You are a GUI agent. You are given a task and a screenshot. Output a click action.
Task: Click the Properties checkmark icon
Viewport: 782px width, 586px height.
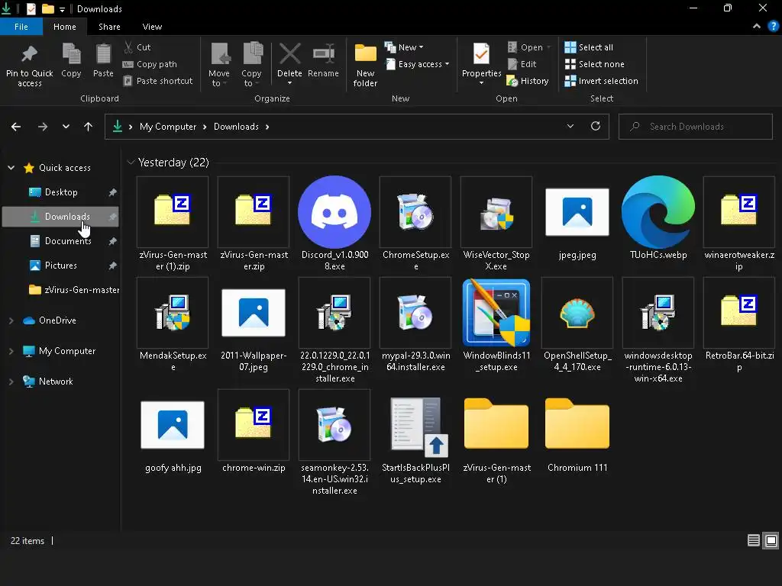click(x=481, y=54)
